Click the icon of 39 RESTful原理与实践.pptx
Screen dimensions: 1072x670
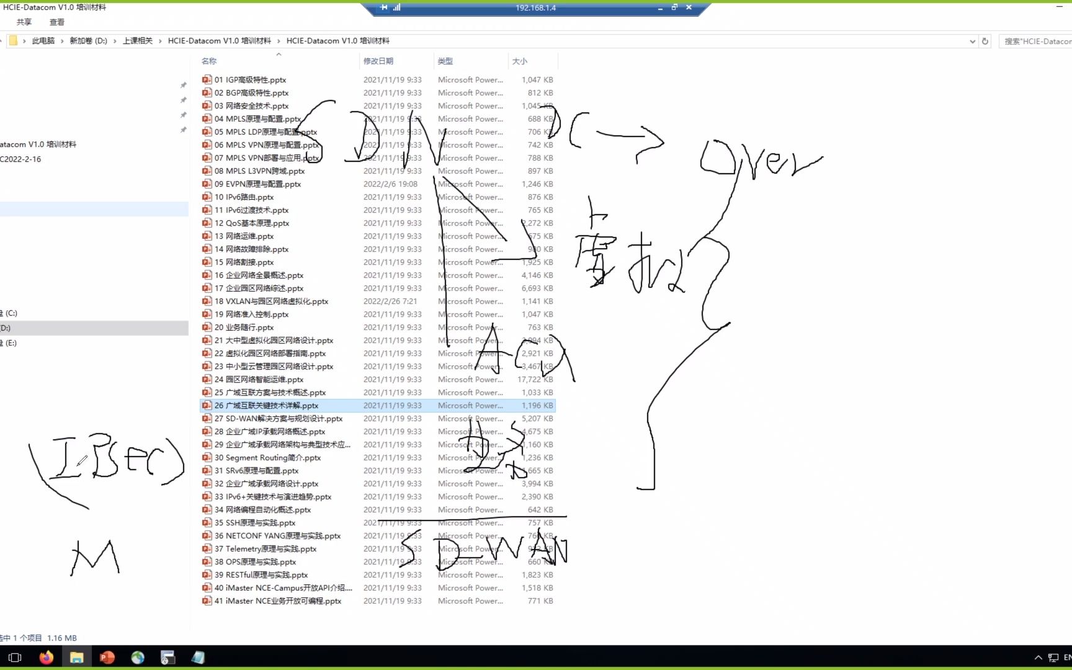tap(207, 574)
